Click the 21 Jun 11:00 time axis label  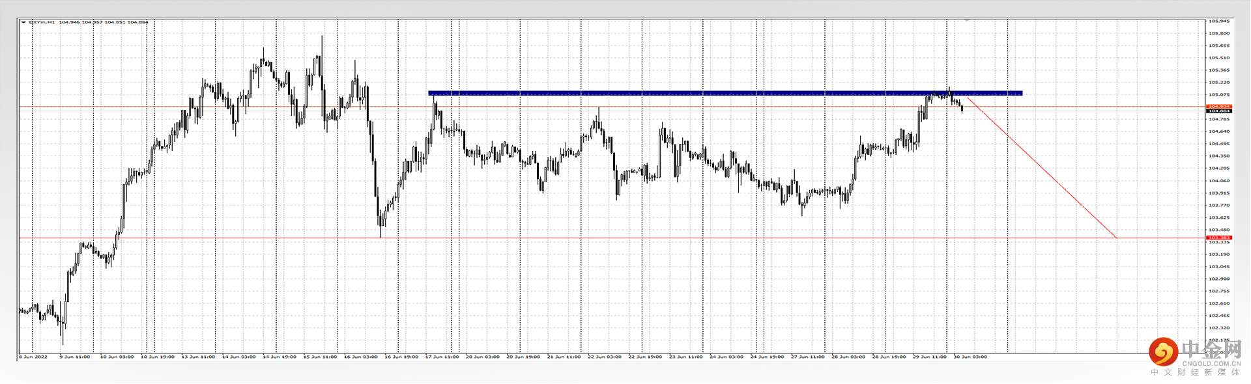564,357
